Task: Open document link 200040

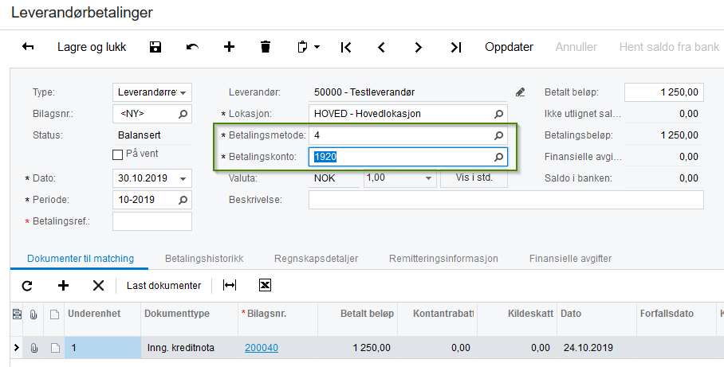Action: tap(262, 347)
